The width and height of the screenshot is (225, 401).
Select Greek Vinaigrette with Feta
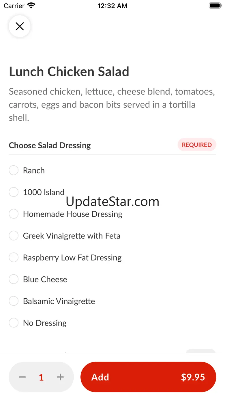pyautogui.click(x=14, y=236)
